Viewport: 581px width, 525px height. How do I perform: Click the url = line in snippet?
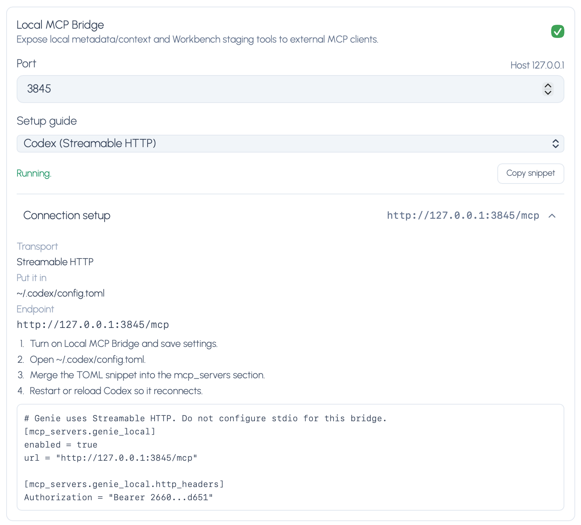coord(111,458)
